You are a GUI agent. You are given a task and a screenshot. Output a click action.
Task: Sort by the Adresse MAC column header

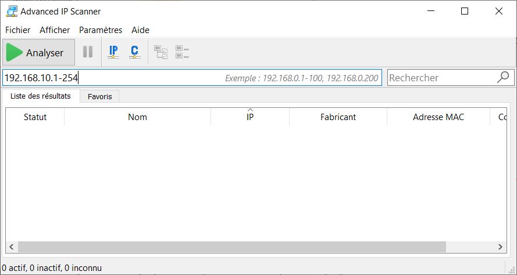click(438, 117)
